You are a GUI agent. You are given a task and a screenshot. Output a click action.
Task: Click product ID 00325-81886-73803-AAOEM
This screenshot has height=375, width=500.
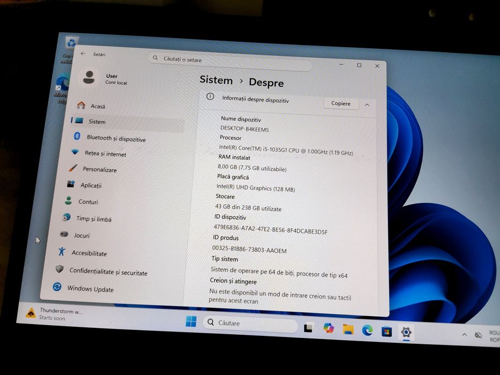pos(249,249)
